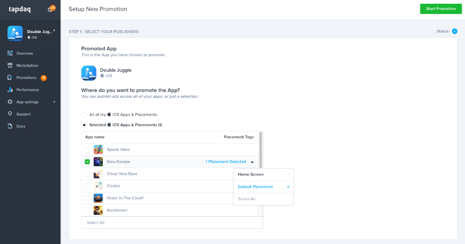Click the promoted Double Juggle app icon
This screenshot has height=244, width=465.
click(x=89, y=73)
